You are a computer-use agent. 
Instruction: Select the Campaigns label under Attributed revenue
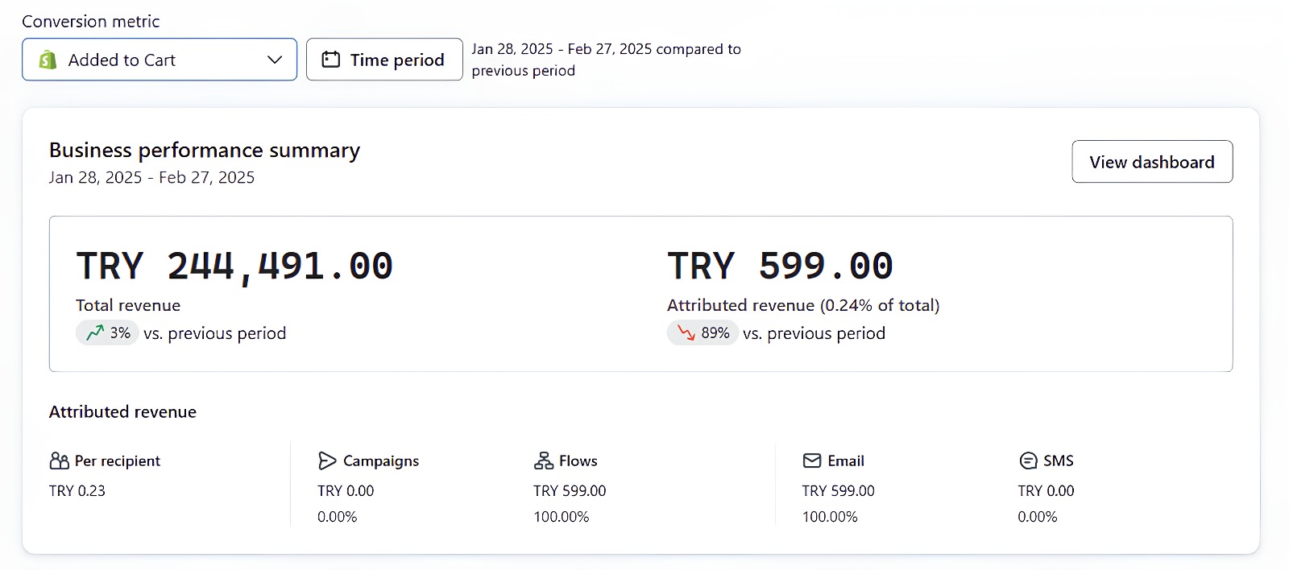pos(381,461)
